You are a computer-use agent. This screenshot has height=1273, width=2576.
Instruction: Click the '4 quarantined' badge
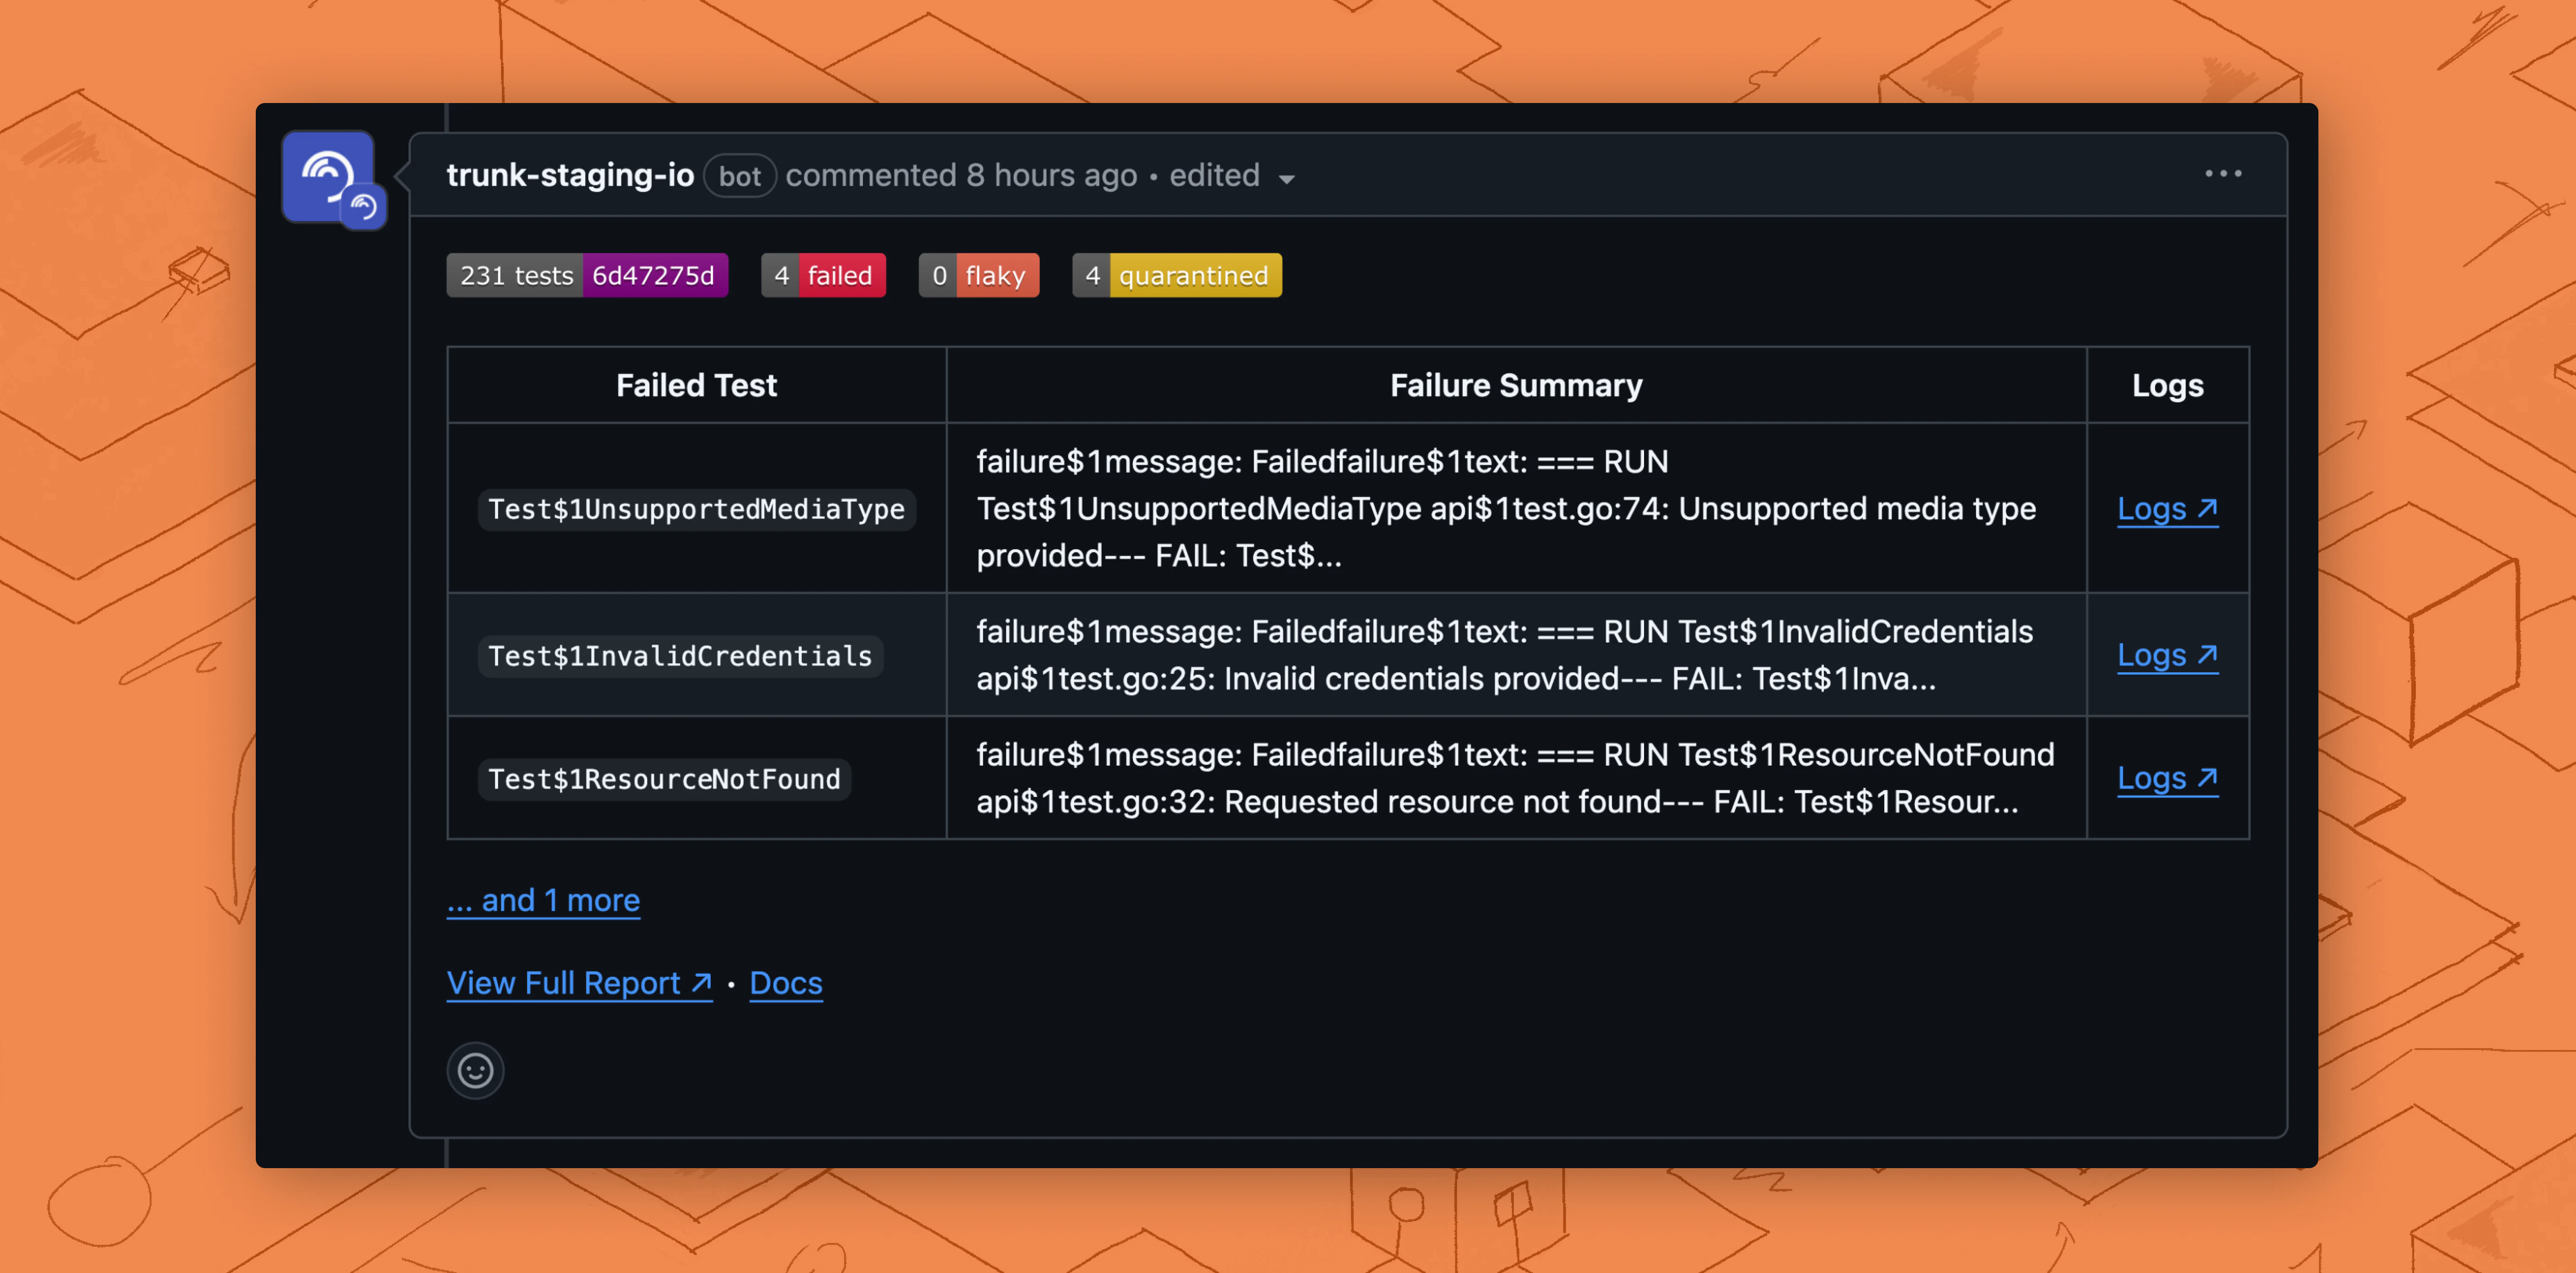point(1177,275)
